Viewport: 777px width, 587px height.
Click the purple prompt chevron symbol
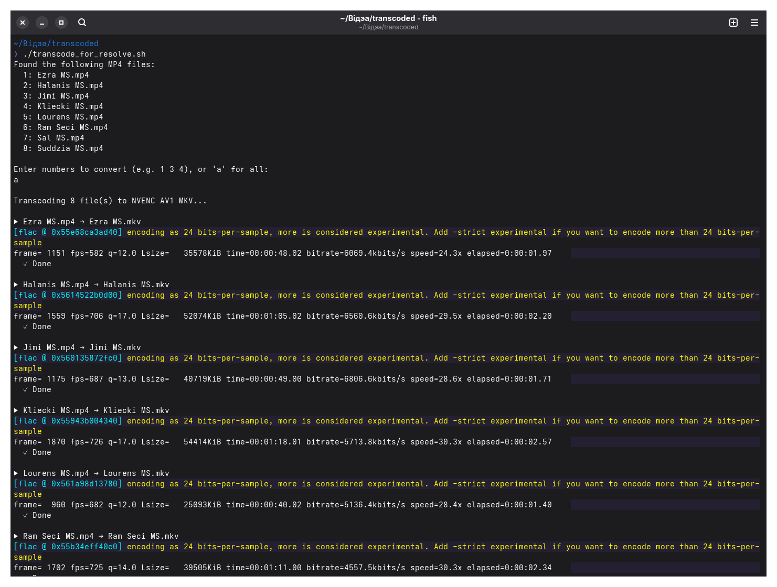(x=16, y=54)
